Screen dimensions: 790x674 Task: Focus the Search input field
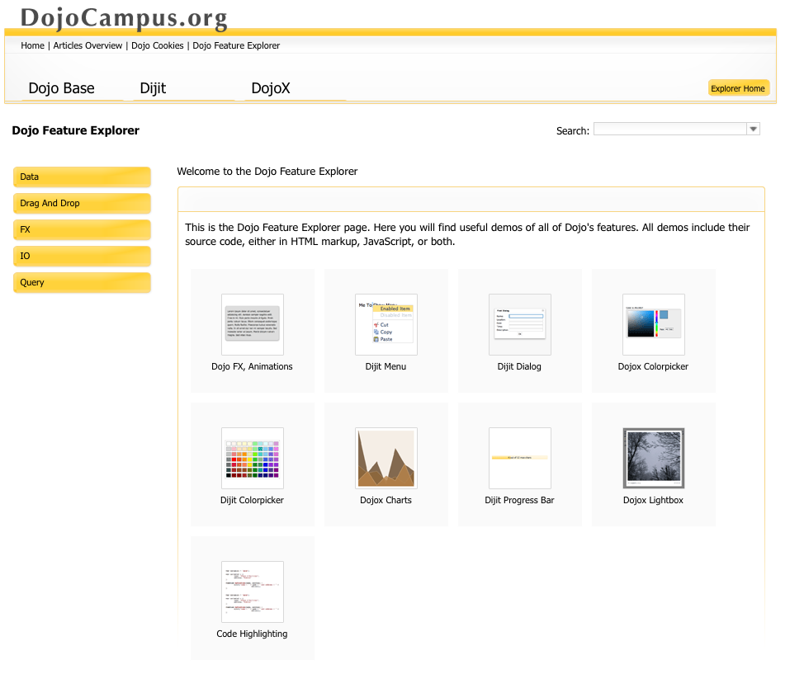670,129
